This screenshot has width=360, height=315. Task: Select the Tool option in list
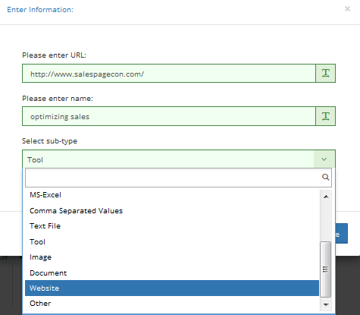pyautogui.click(x=172, y=242)
